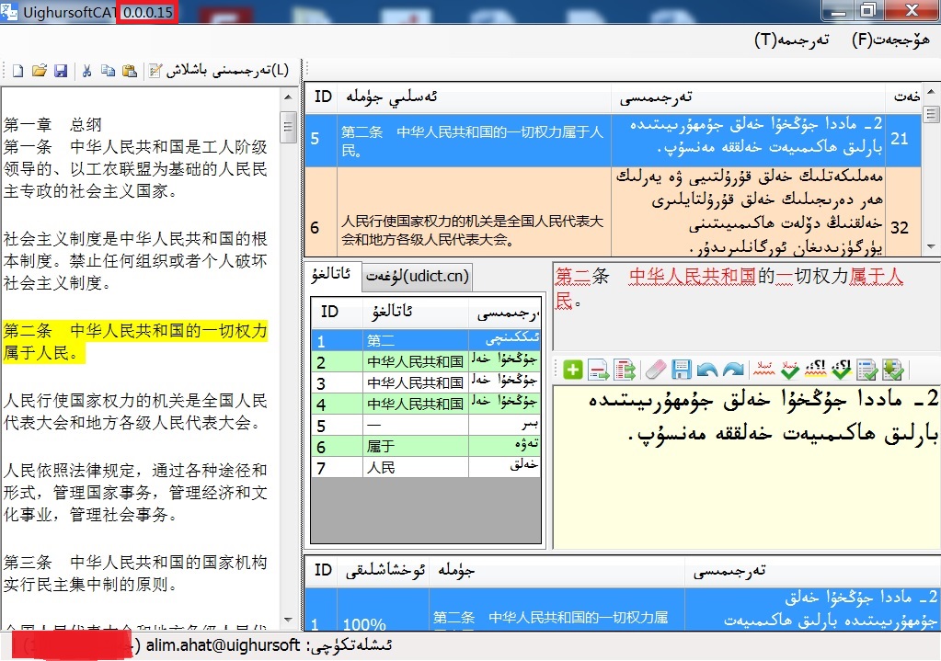Click the document panel scrollbar thumb

pyautogui.click(x=288, y=127)
